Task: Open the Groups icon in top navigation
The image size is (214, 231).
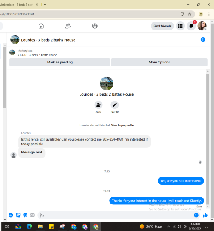Action: 95,26
